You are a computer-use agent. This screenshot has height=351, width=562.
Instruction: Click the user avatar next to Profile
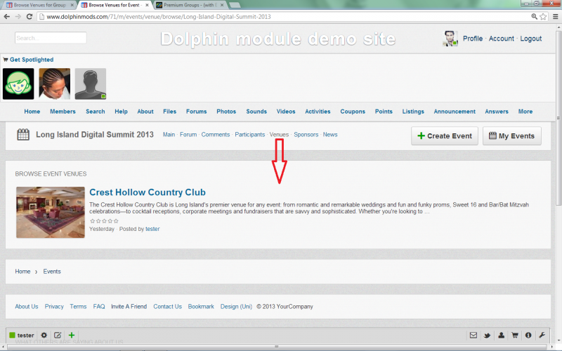click(x=450, y=39)
